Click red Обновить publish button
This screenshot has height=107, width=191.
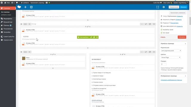point(182,37)
